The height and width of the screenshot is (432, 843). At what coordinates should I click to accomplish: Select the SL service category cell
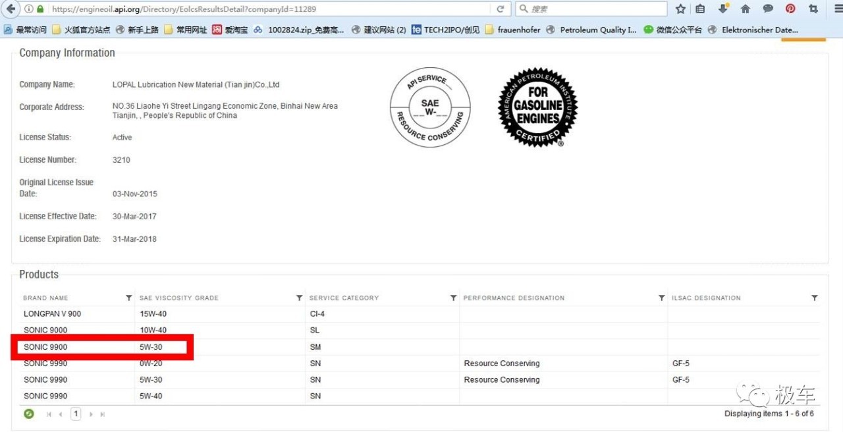pos(315,331)
